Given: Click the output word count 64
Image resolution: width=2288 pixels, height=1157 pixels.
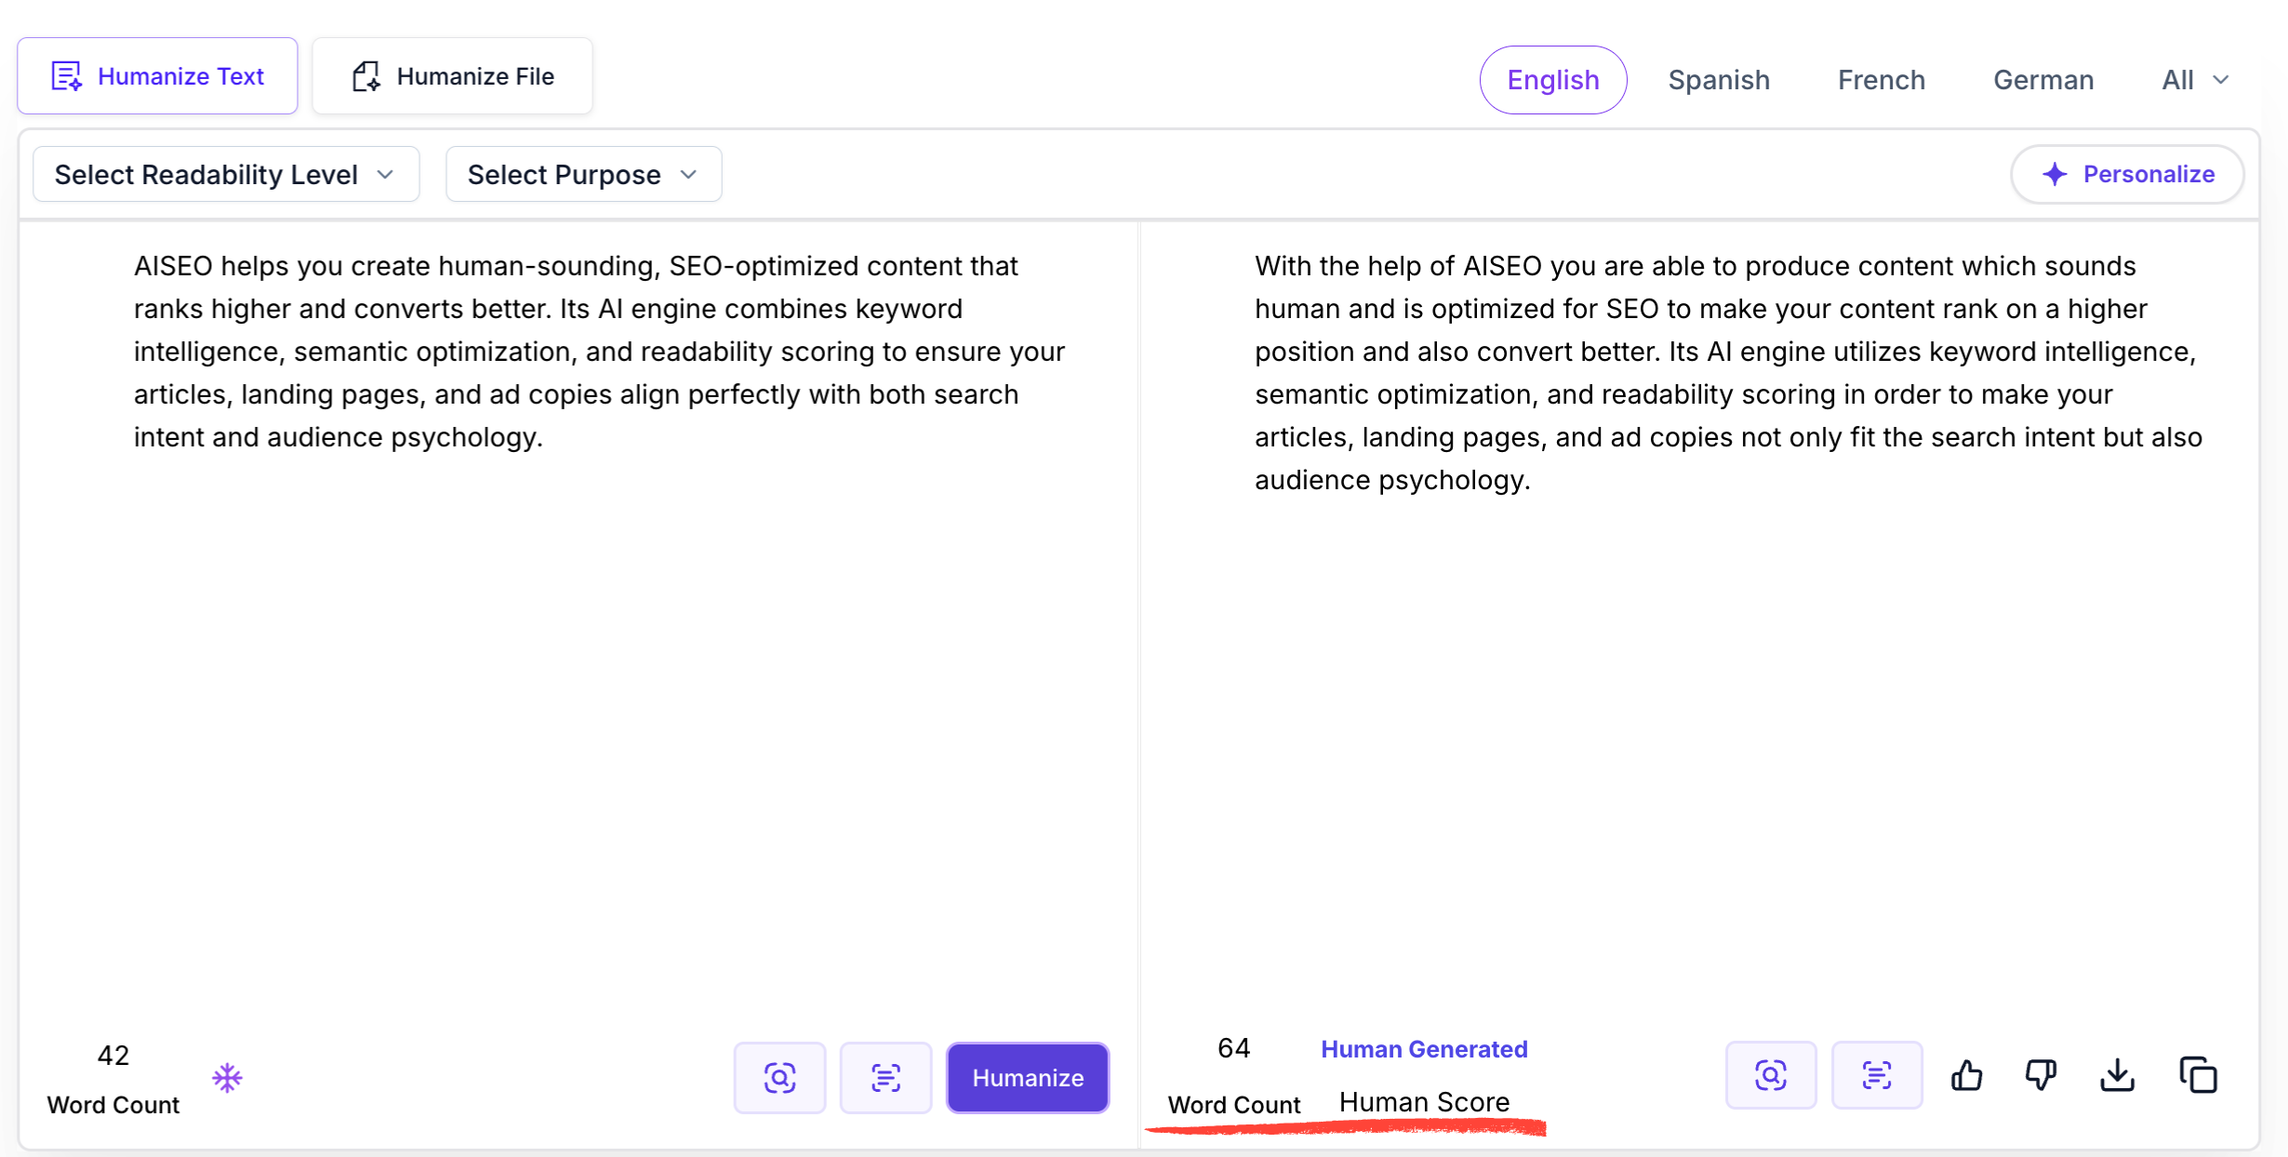Looking at the screenshot, I should tap(1233, 1048).
